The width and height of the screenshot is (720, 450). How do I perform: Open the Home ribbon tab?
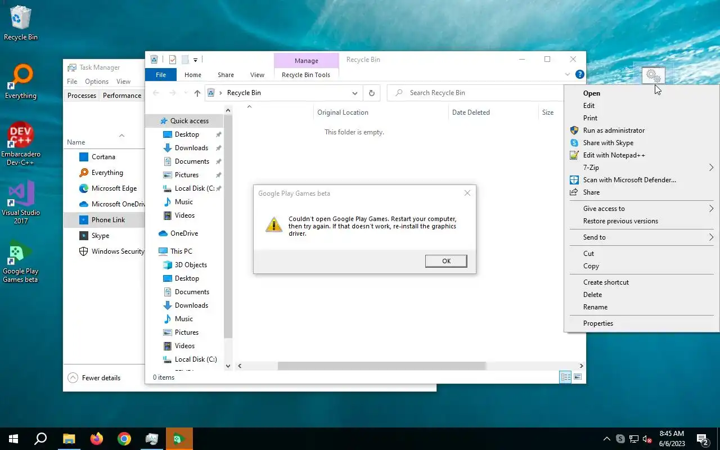[193, 75]
